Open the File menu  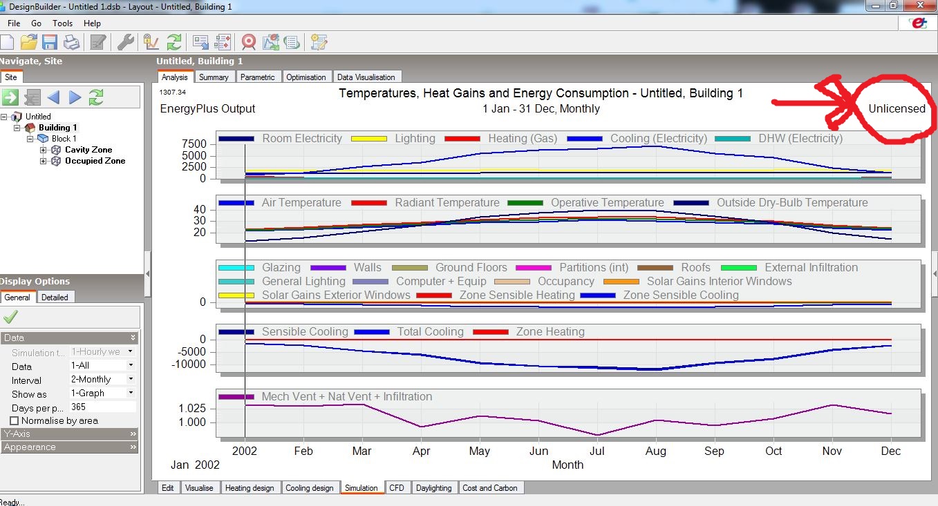pyautogui.click(x=14, y=23)
